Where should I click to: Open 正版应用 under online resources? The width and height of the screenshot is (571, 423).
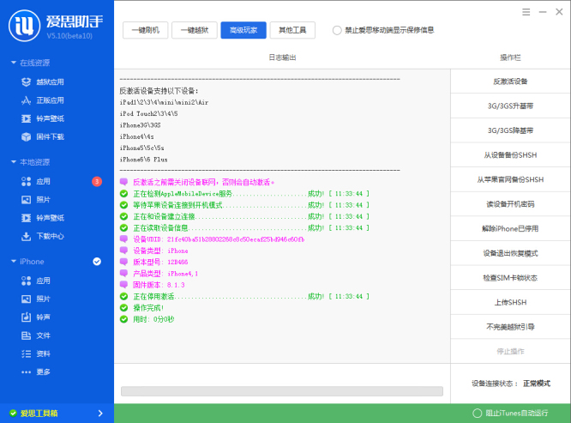[49, 100]
